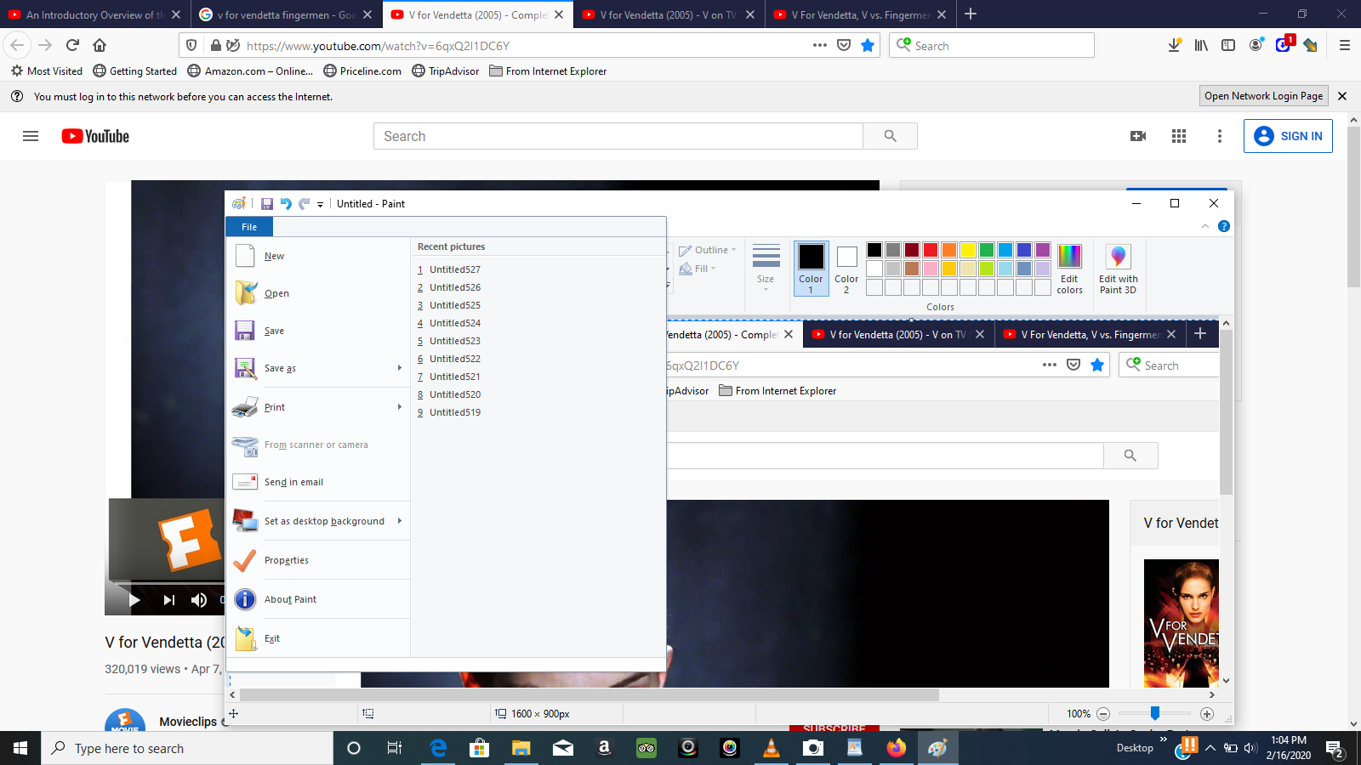The width and height of the screenshot is (1361, 765).
Task: Click the Edit with Paint 3D icon
Action: (x=1118, y=269)
